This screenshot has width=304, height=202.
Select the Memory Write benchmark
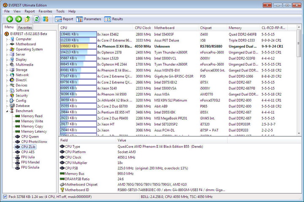29,121
